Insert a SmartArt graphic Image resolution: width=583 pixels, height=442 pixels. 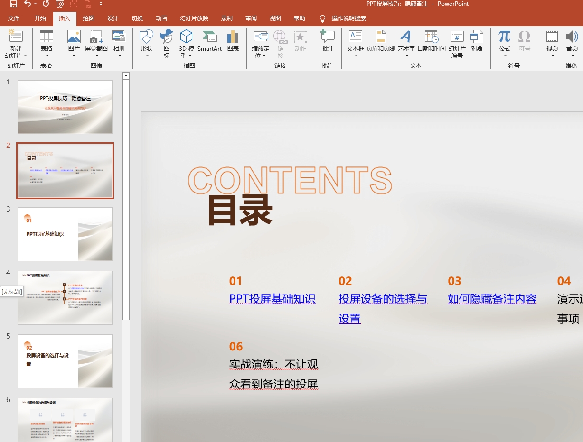pos(210,41)
